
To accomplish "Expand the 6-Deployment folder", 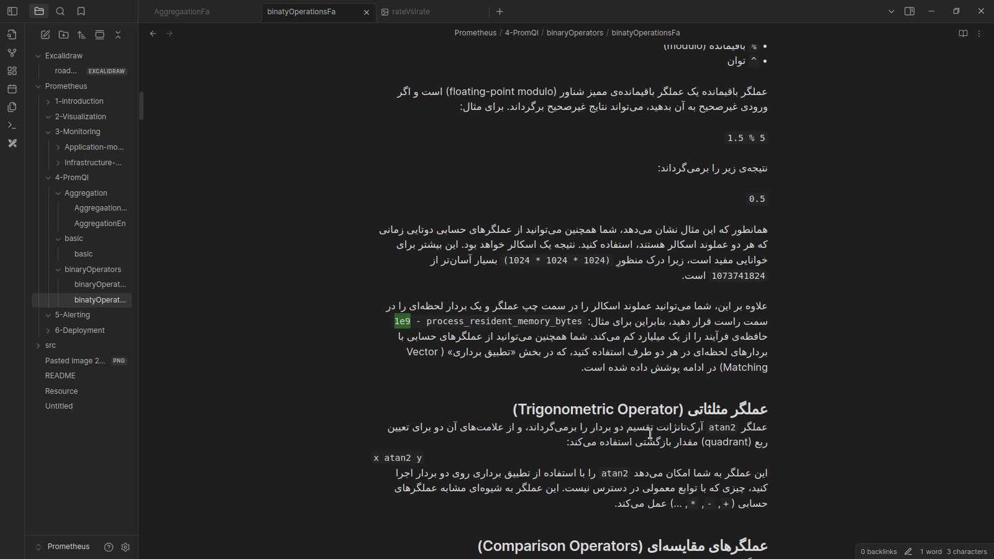I will (48, 330).
